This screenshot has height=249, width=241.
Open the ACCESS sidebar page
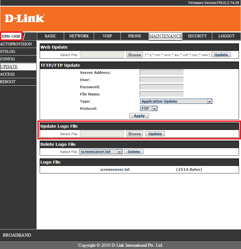7,74
